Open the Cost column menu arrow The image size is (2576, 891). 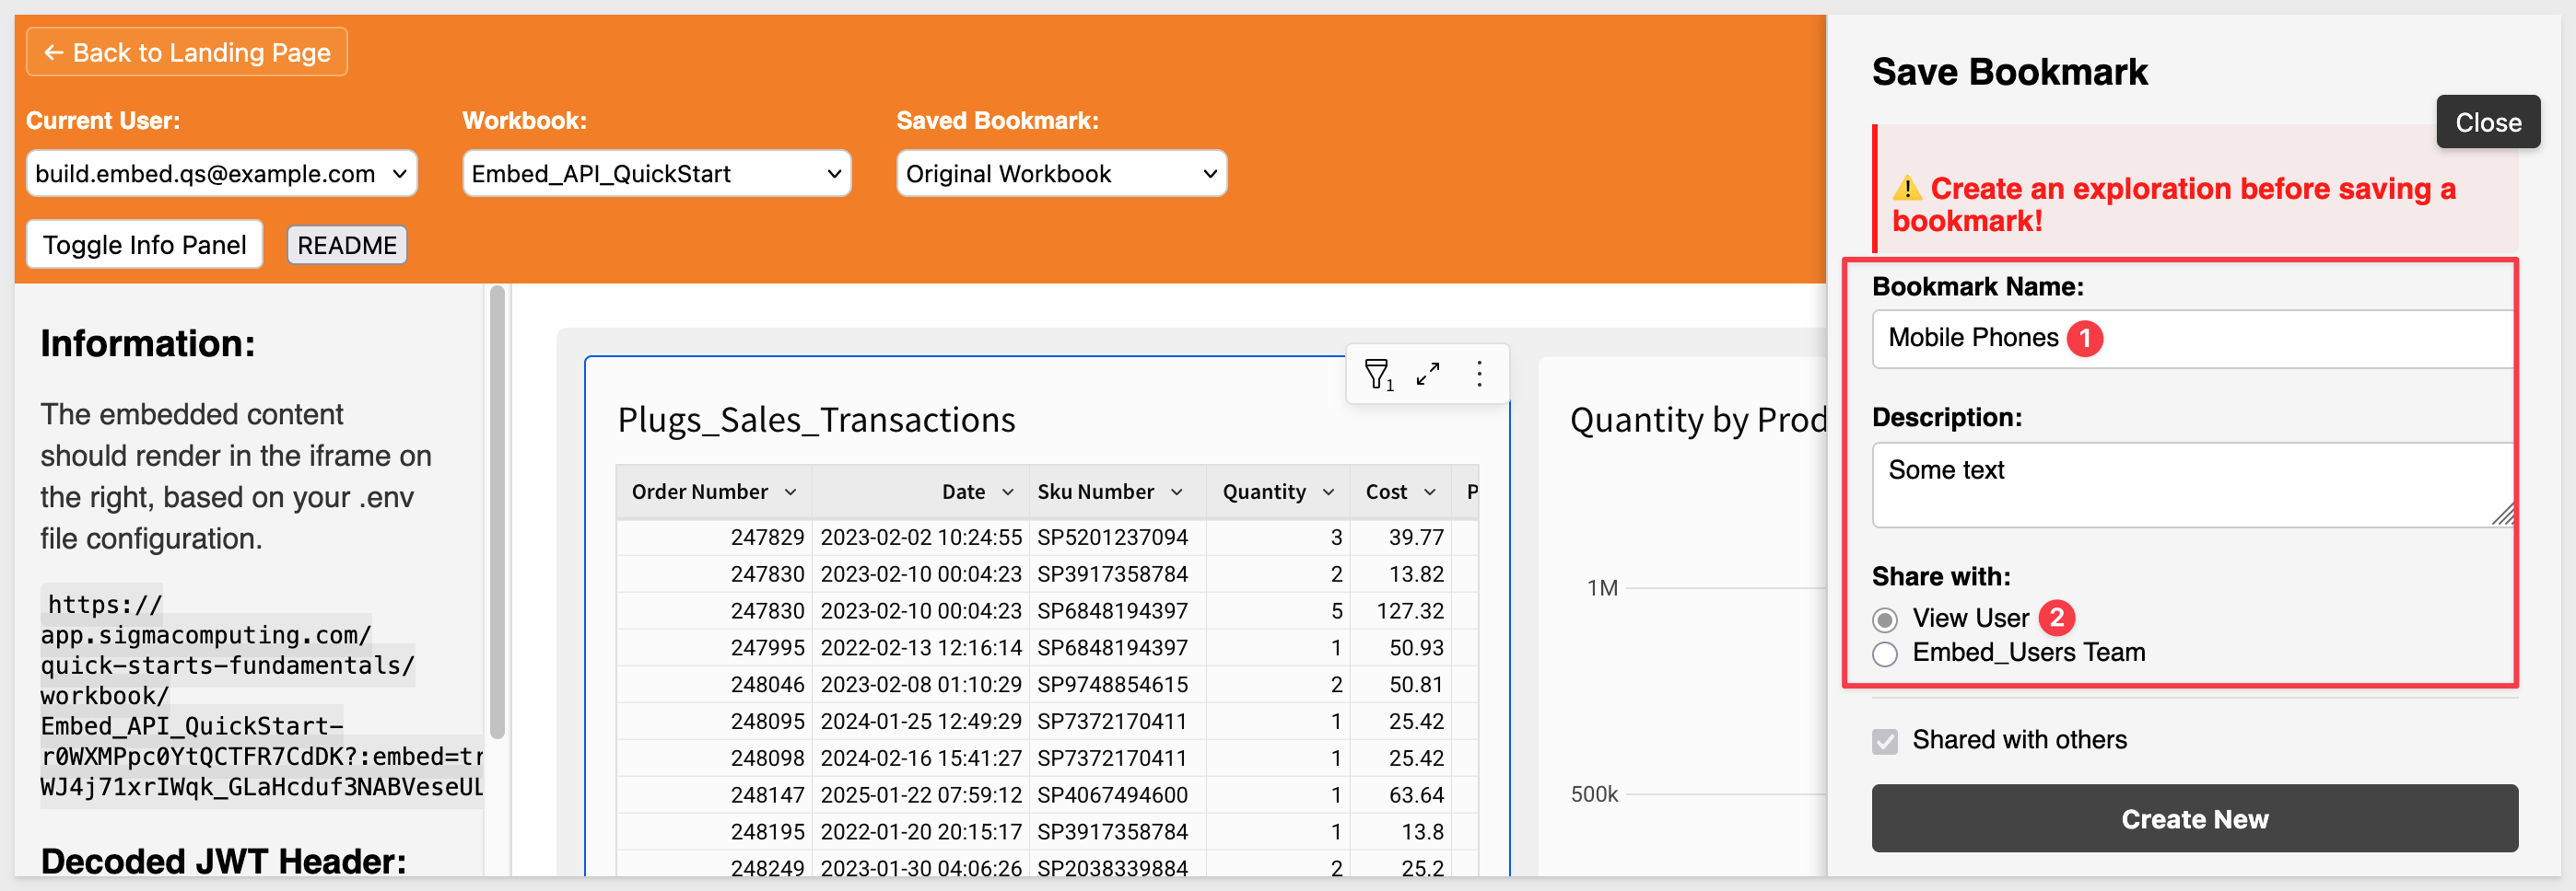(1429, 492)
